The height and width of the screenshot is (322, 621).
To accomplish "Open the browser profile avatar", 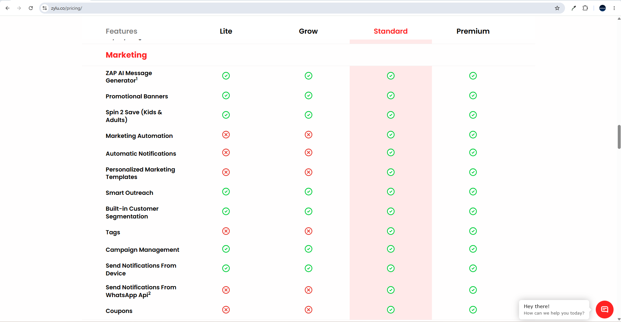I will [x=603, y=8].
